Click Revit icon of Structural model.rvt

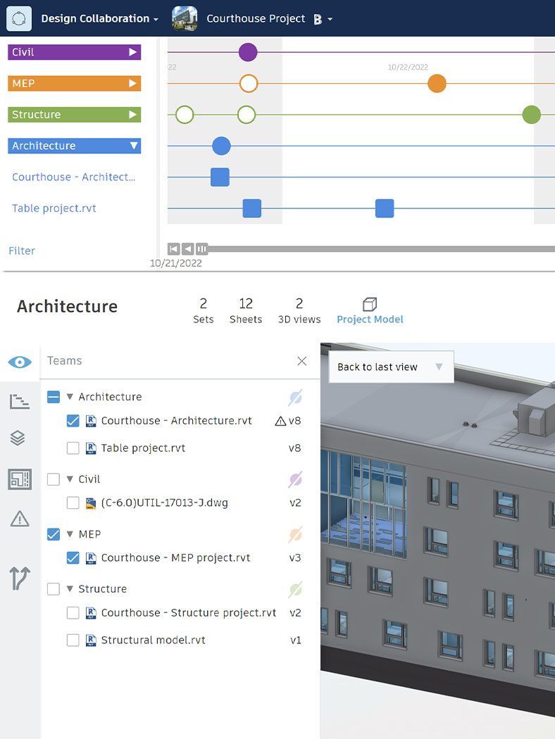[x=91, y=640]
